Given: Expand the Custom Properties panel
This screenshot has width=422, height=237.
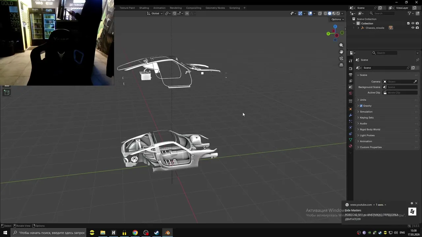Looking at the screenshot, I should coord(386,147).
